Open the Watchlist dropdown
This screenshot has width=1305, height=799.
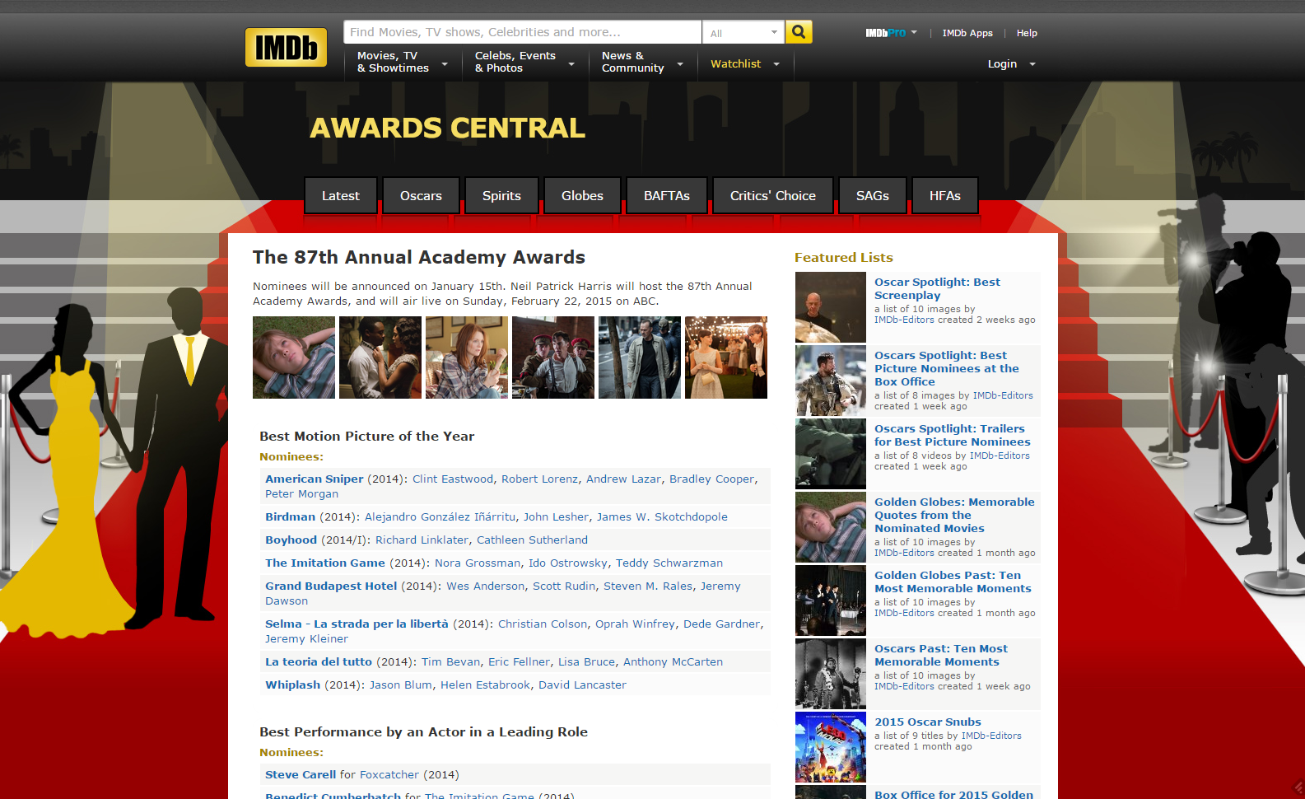click(745, 64)
